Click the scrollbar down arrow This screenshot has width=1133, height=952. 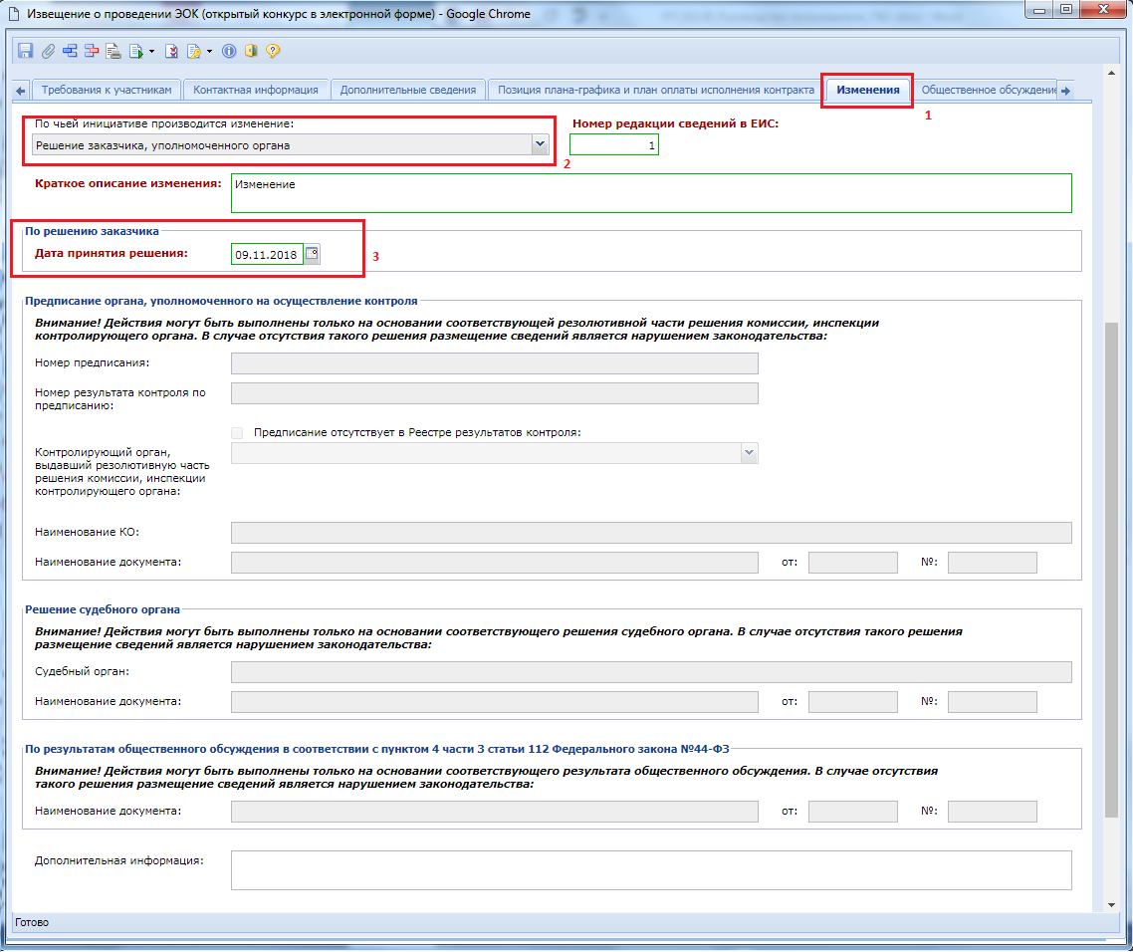click(x=1111, y=905)
